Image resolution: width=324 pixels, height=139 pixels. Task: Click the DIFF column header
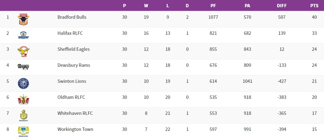pos(282,5)
